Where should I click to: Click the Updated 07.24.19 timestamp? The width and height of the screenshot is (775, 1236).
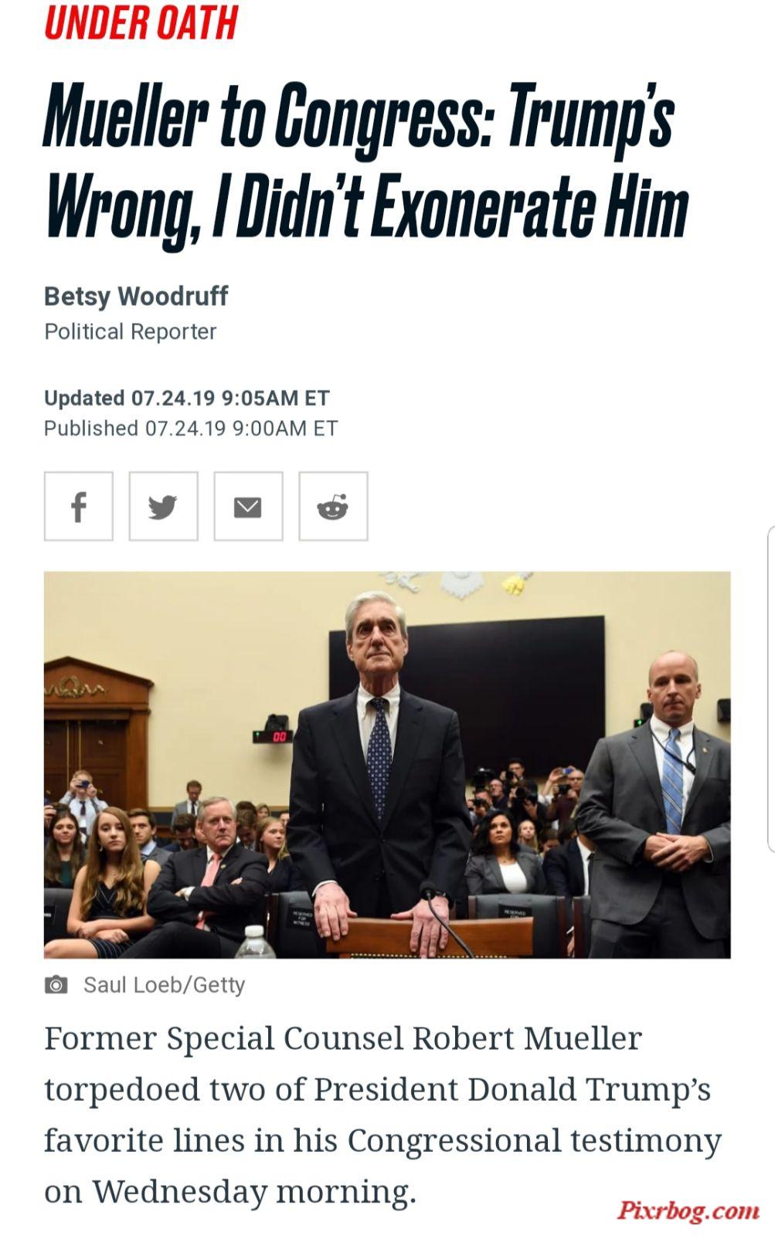(x=187, y=398)
